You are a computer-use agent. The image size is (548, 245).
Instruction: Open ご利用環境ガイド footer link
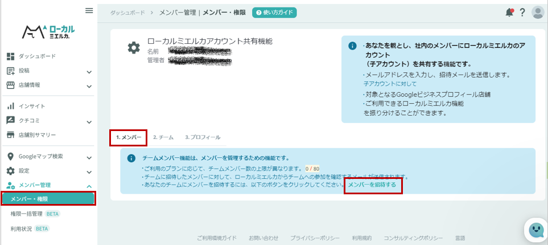tap(217, 238)
